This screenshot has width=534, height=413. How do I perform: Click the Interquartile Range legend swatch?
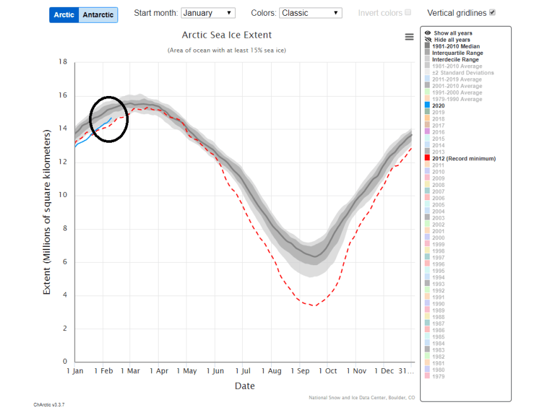pos(427,52)
